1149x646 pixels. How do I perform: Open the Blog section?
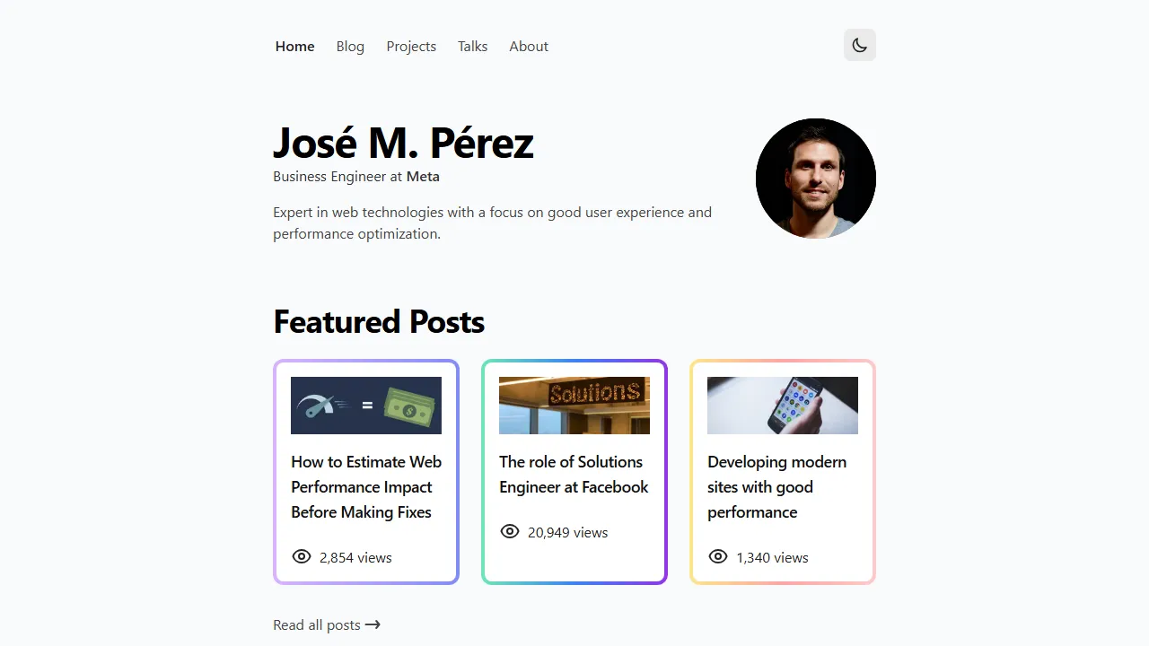(x=350, y=46)
